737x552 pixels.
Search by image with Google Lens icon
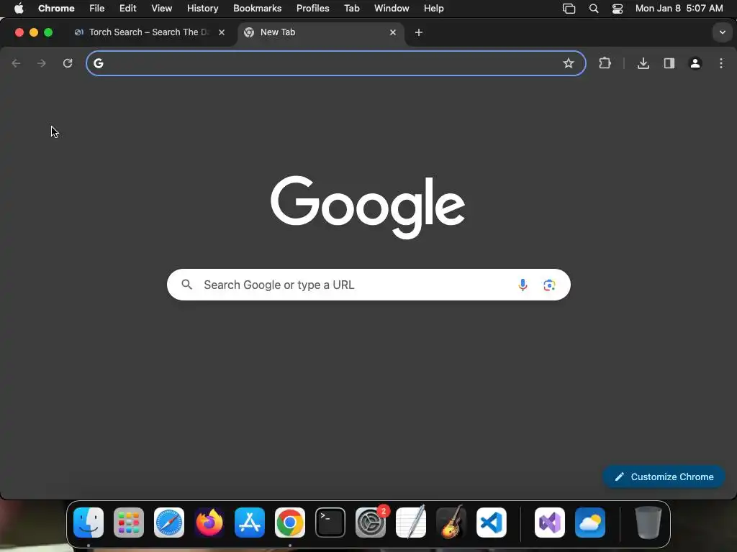[549, 285]
